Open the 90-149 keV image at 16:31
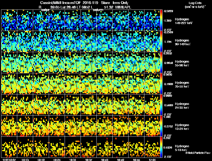Viewport: 212px width, 161px height. [x=73, y=42]
